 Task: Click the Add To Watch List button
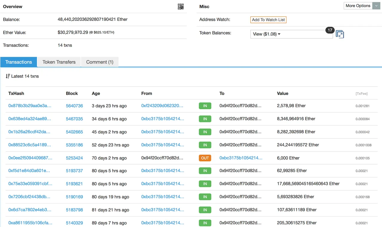(268, 20)
